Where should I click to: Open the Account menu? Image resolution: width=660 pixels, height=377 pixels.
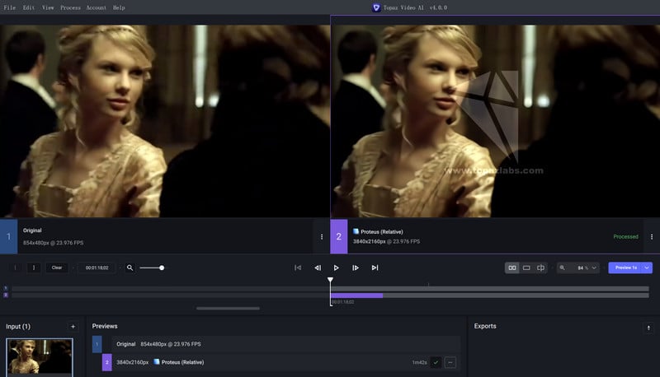[96, 7]
